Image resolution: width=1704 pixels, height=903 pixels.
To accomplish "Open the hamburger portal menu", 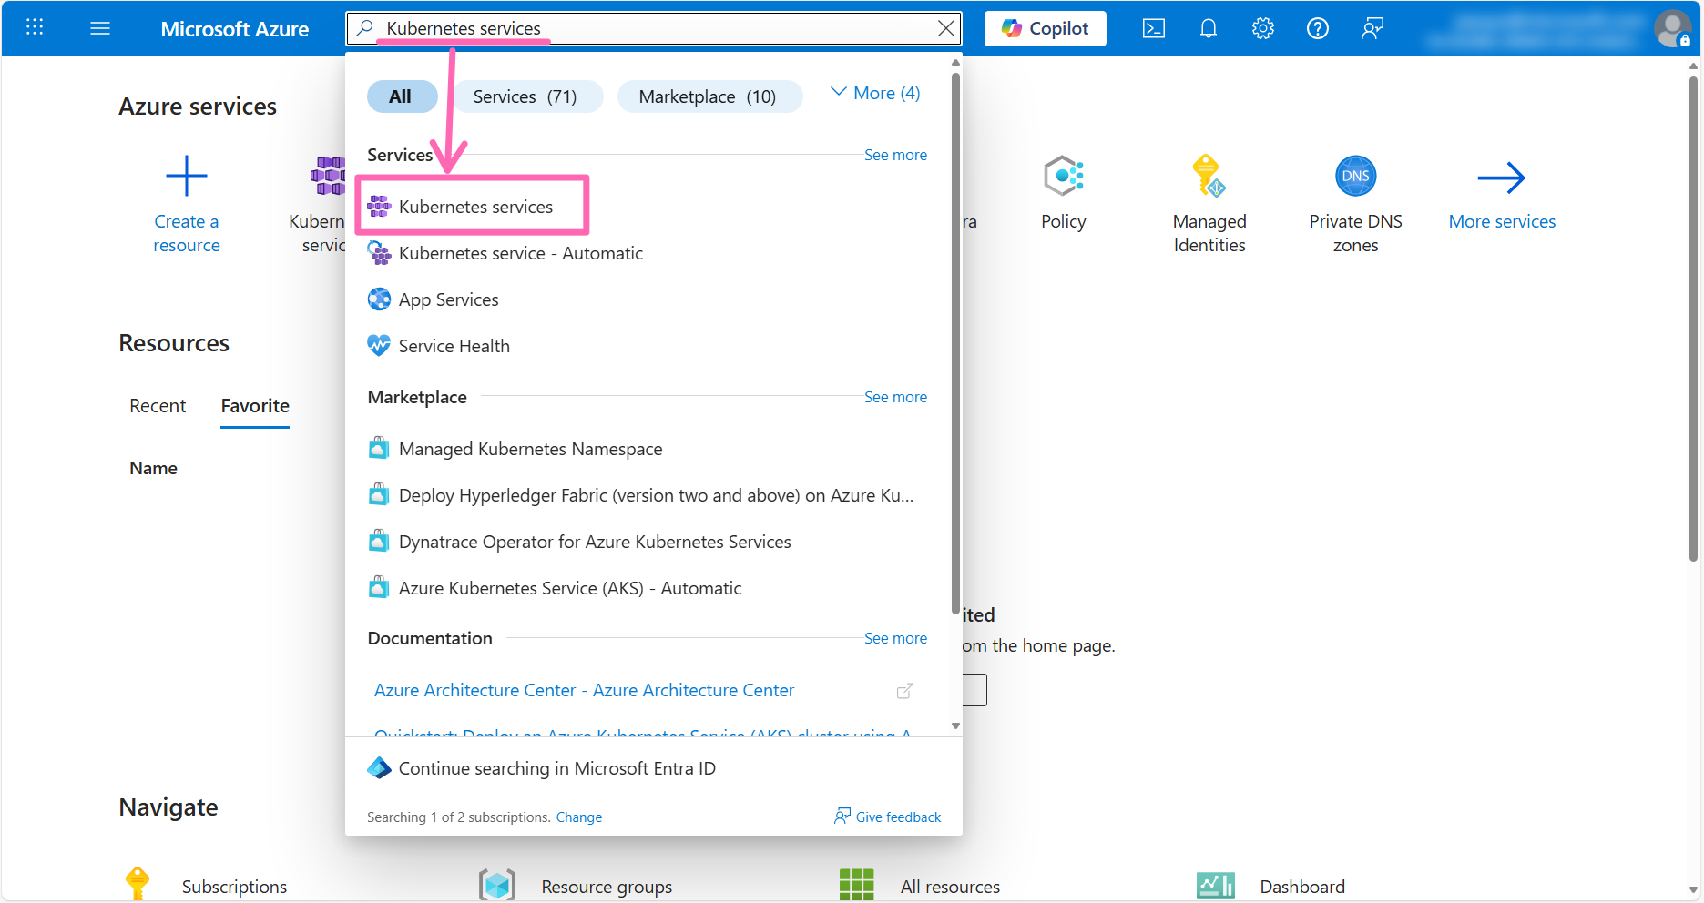I will 100,29.
